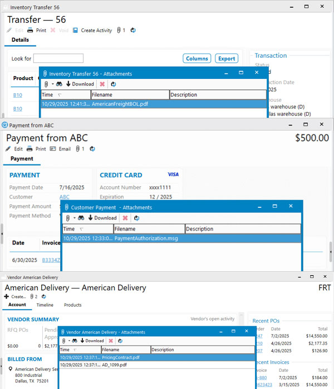Screen dimensions: 334x389
Task: Refresh Vendor Attachments list
Action: (x=120, y=341)
